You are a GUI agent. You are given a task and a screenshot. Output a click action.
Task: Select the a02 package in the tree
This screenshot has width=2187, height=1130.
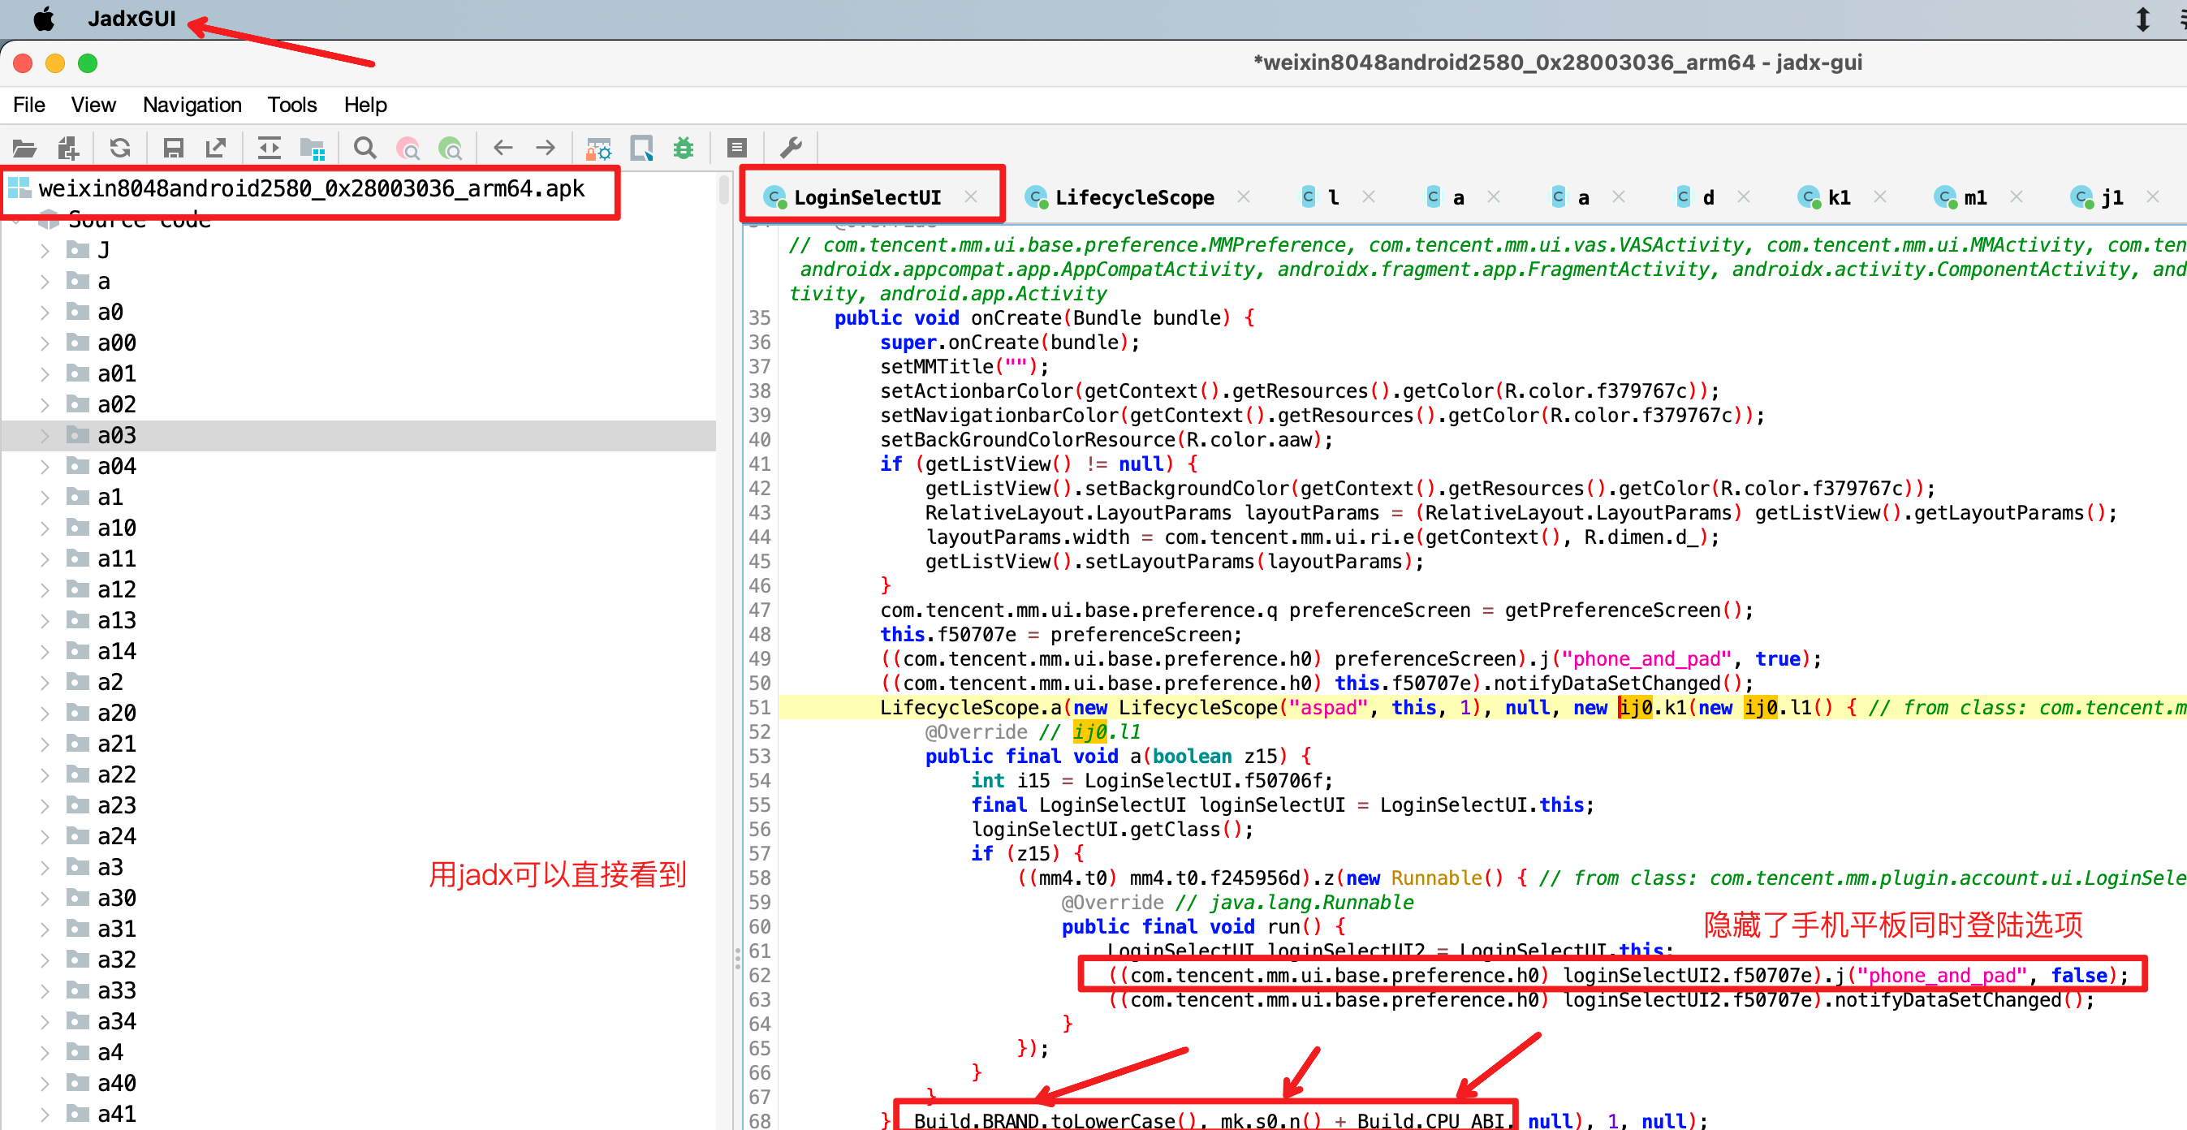(116, 405)
